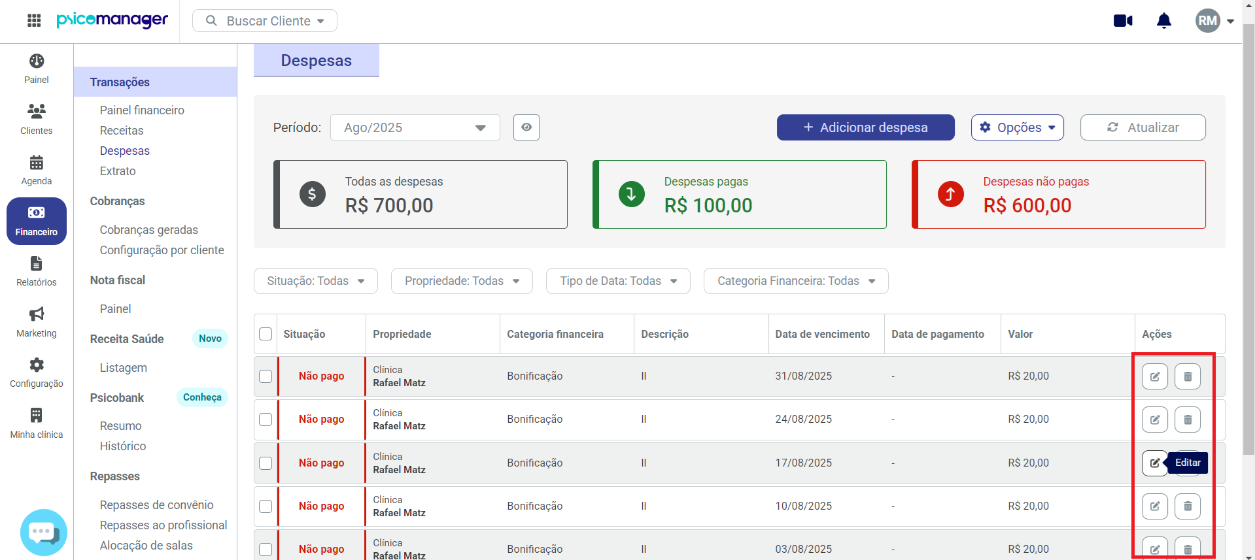Check the row due 10/08/2025

coord(266,506)
